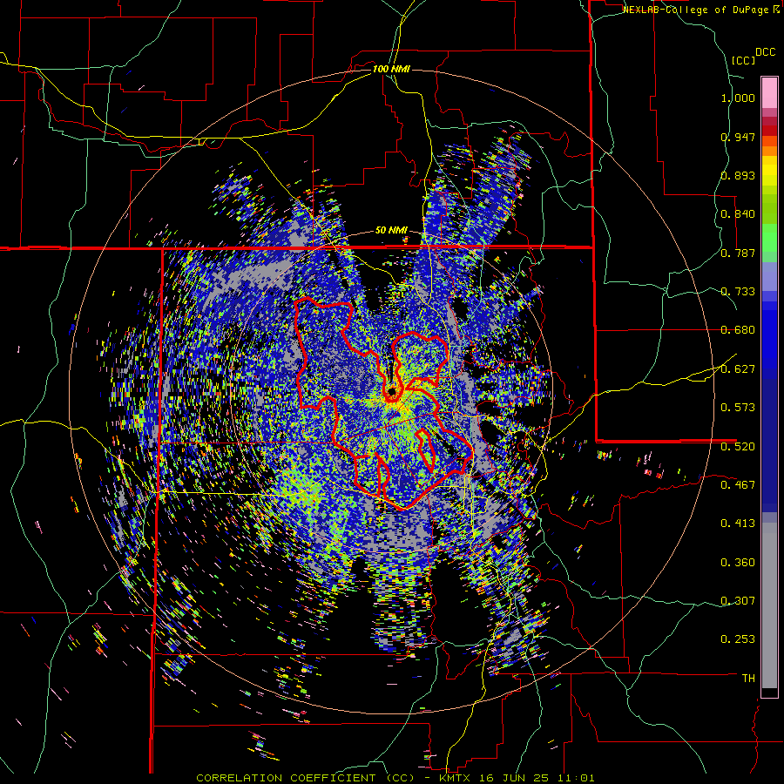Click the 0.787 legend value

coord(738,253)
